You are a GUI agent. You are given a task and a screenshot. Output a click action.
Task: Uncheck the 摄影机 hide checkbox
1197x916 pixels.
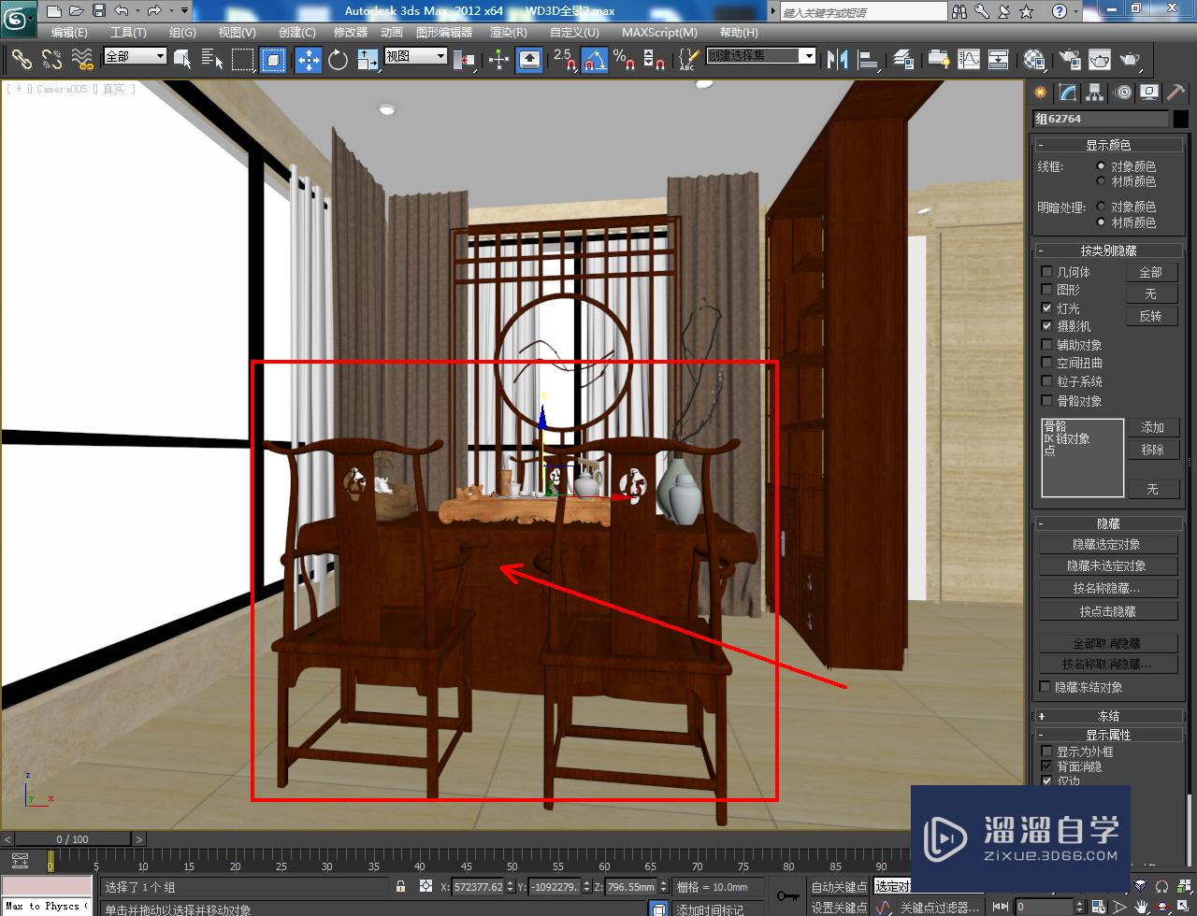(x=1046, y=326)
